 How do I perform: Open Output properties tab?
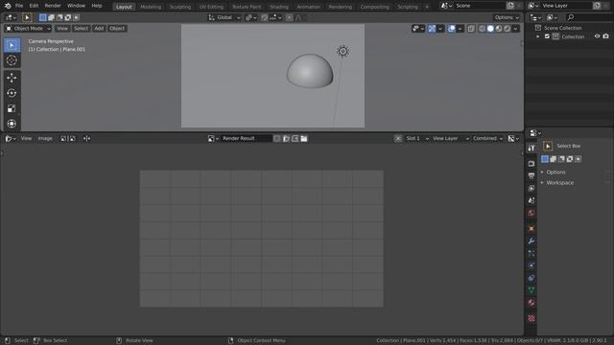tap(531, 176)
